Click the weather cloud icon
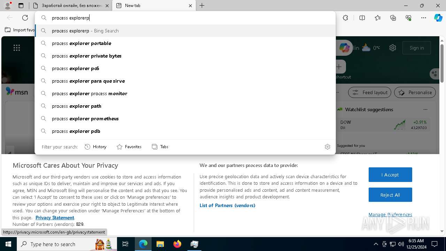446x251 pixels. tap(366, 48)
